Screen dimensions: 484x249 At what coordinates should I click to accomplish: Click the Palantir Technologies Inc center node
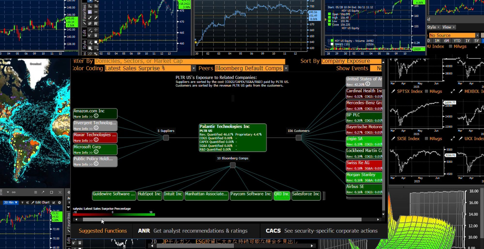pos(233,138)
